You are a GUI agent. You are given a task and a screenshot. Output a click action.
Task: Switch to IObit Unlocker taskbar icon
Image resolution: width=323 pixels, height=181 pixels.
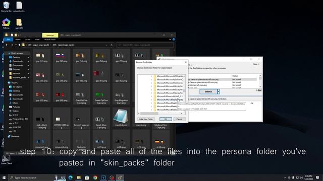pos(120,177)
